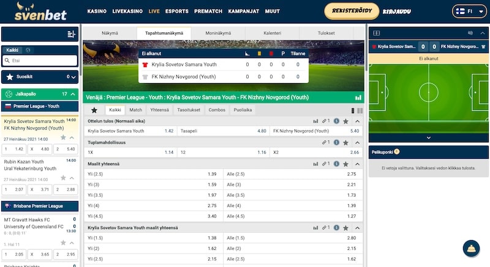Toggle tracker sound mute icon
The height and width of the screenshot is (267, 490).
pos(470,33)
